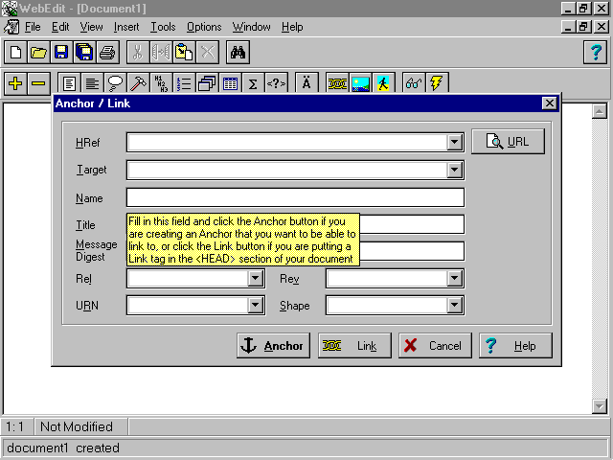Click the Cancel button in dialog

coord(434,346)
